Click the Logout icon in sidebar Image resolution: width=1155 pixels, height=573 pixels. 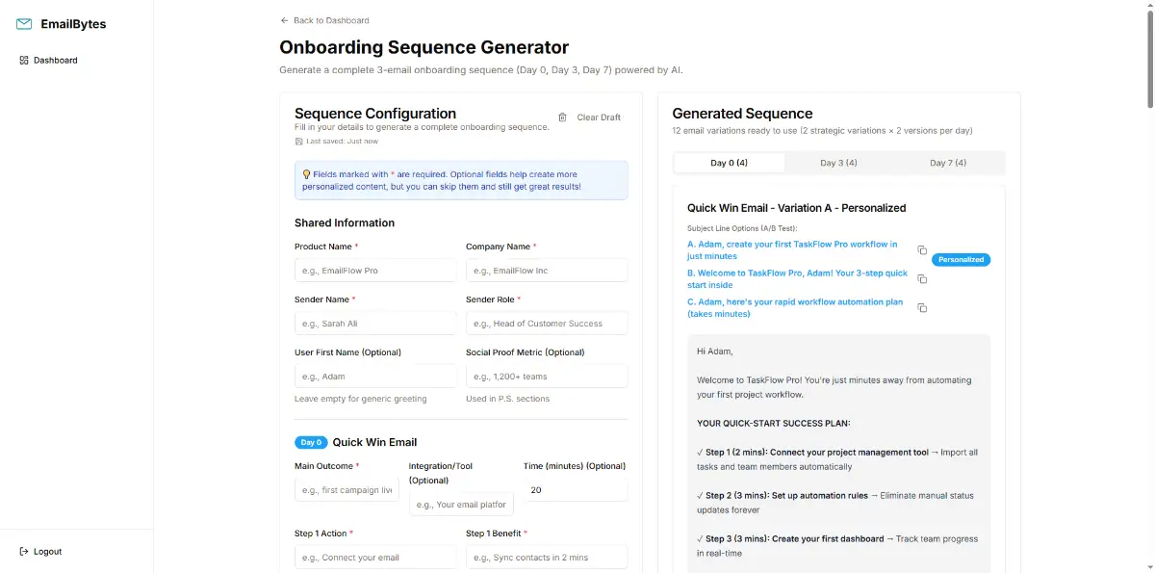point(24,552)
